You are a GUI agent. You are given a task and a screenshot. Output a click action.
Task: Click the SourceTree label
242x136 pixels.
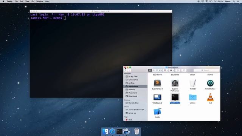pos(175,75)
